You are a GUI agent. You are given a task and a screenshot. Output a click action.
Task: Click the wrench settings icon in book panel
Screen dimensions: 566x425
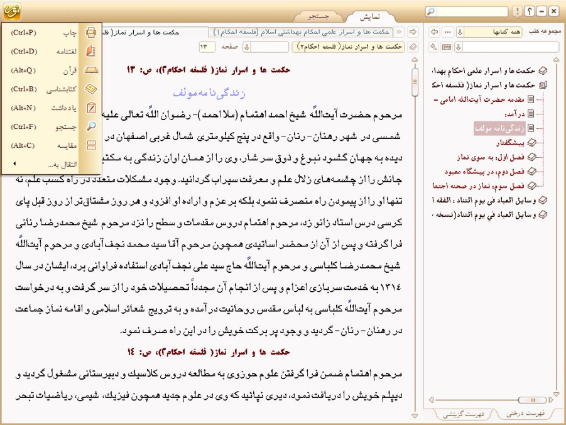tap(434, 47)
